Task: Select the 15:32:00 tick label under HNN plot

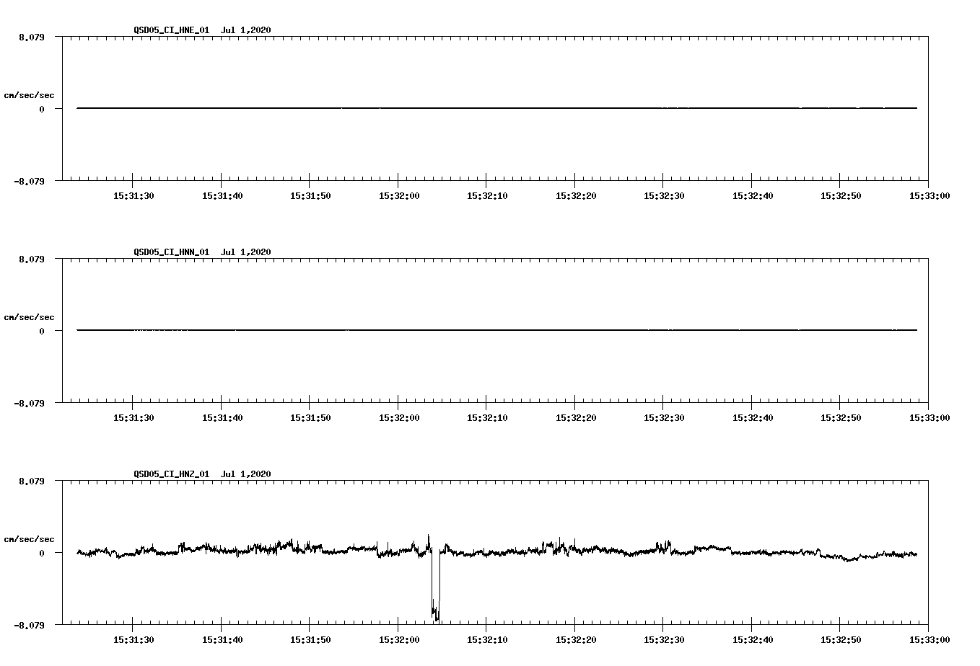Action: pyautogui.click(x=398, y=417)
